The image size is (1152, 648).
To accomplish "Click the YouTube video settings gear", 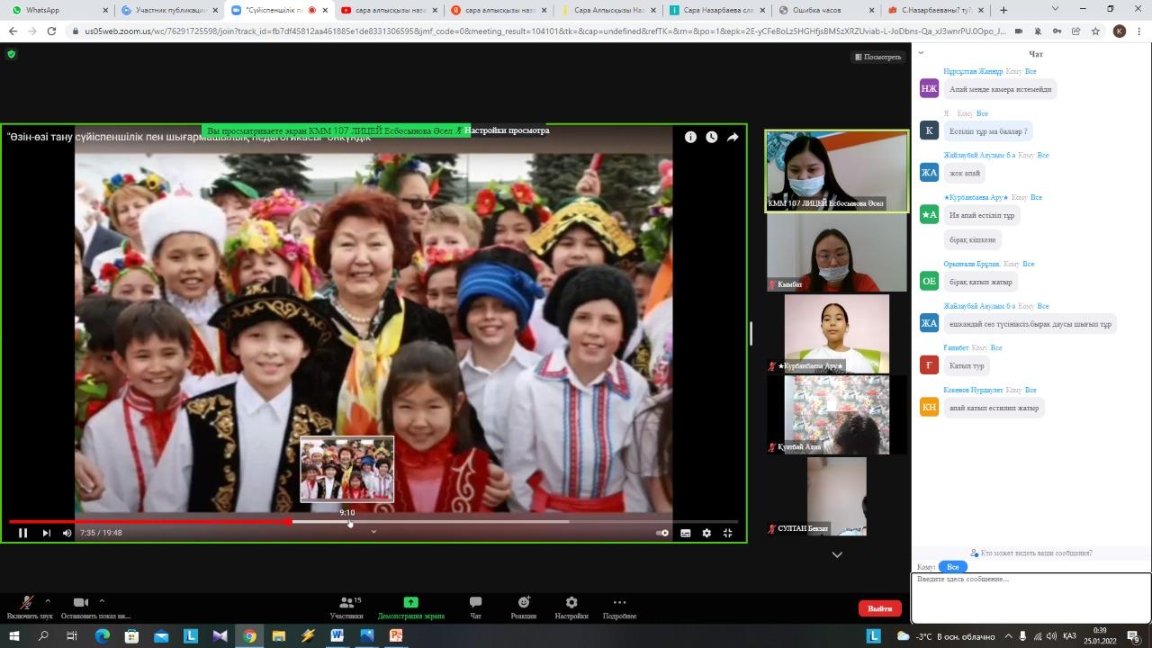I will (706, 533).
